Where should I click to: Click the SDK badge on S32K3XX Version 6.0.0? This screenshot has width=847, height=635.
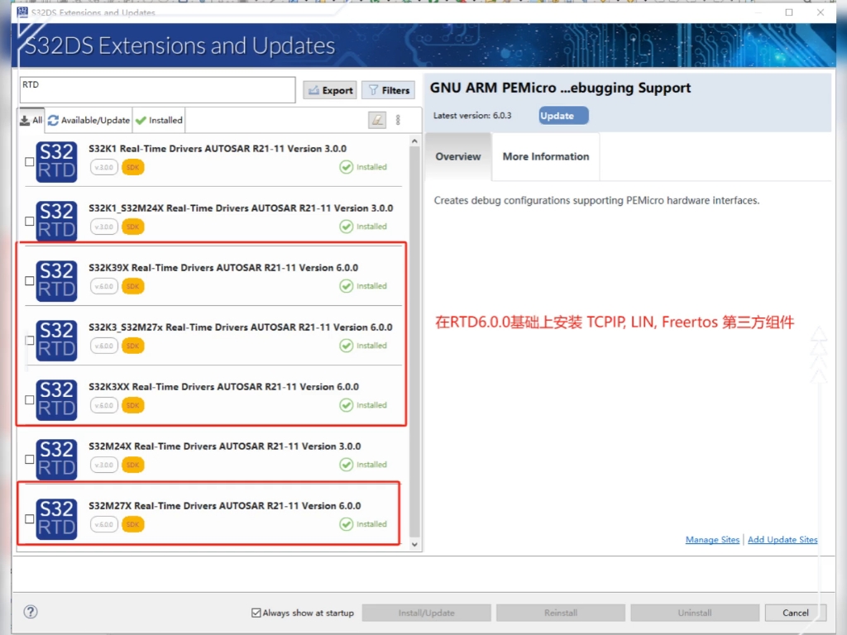pyautogui.click(x=132, y=405)
